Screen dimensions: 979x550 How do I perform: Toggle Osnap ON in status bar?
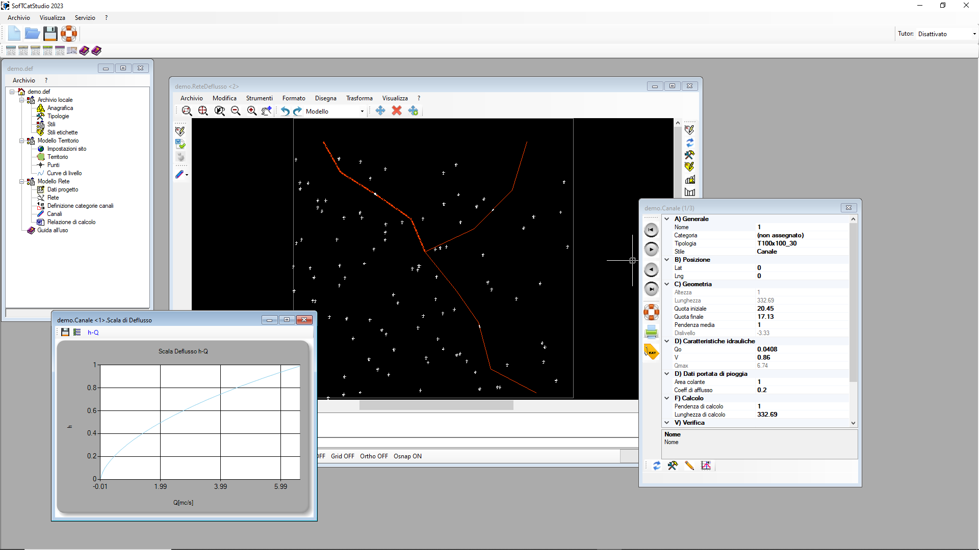[x=407, y=456]
